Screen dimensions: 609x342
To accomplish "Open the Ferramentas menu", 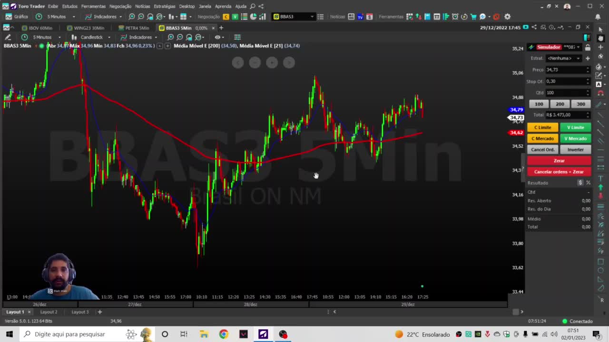I will point(93,6).
